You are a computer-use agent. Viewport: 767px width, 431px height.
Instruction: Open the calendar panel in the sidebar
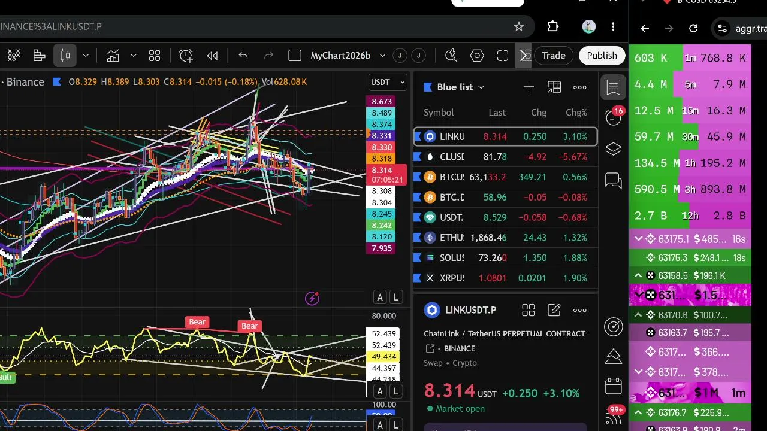coord(614,386)
